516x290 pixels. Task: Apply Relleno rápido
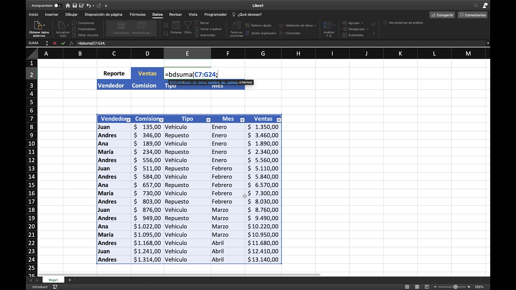click(258, 25)
